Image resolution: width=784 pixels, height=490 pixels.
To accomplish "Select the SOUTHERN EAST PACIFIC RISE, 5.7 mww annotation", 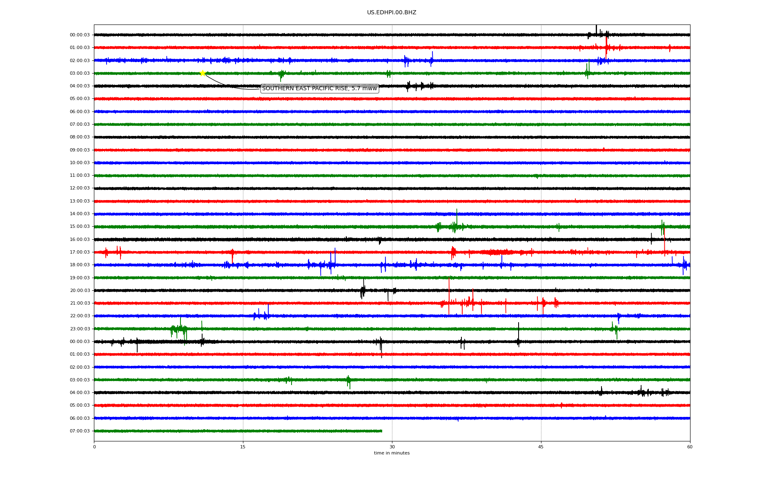I will click(x=320, y=89).
